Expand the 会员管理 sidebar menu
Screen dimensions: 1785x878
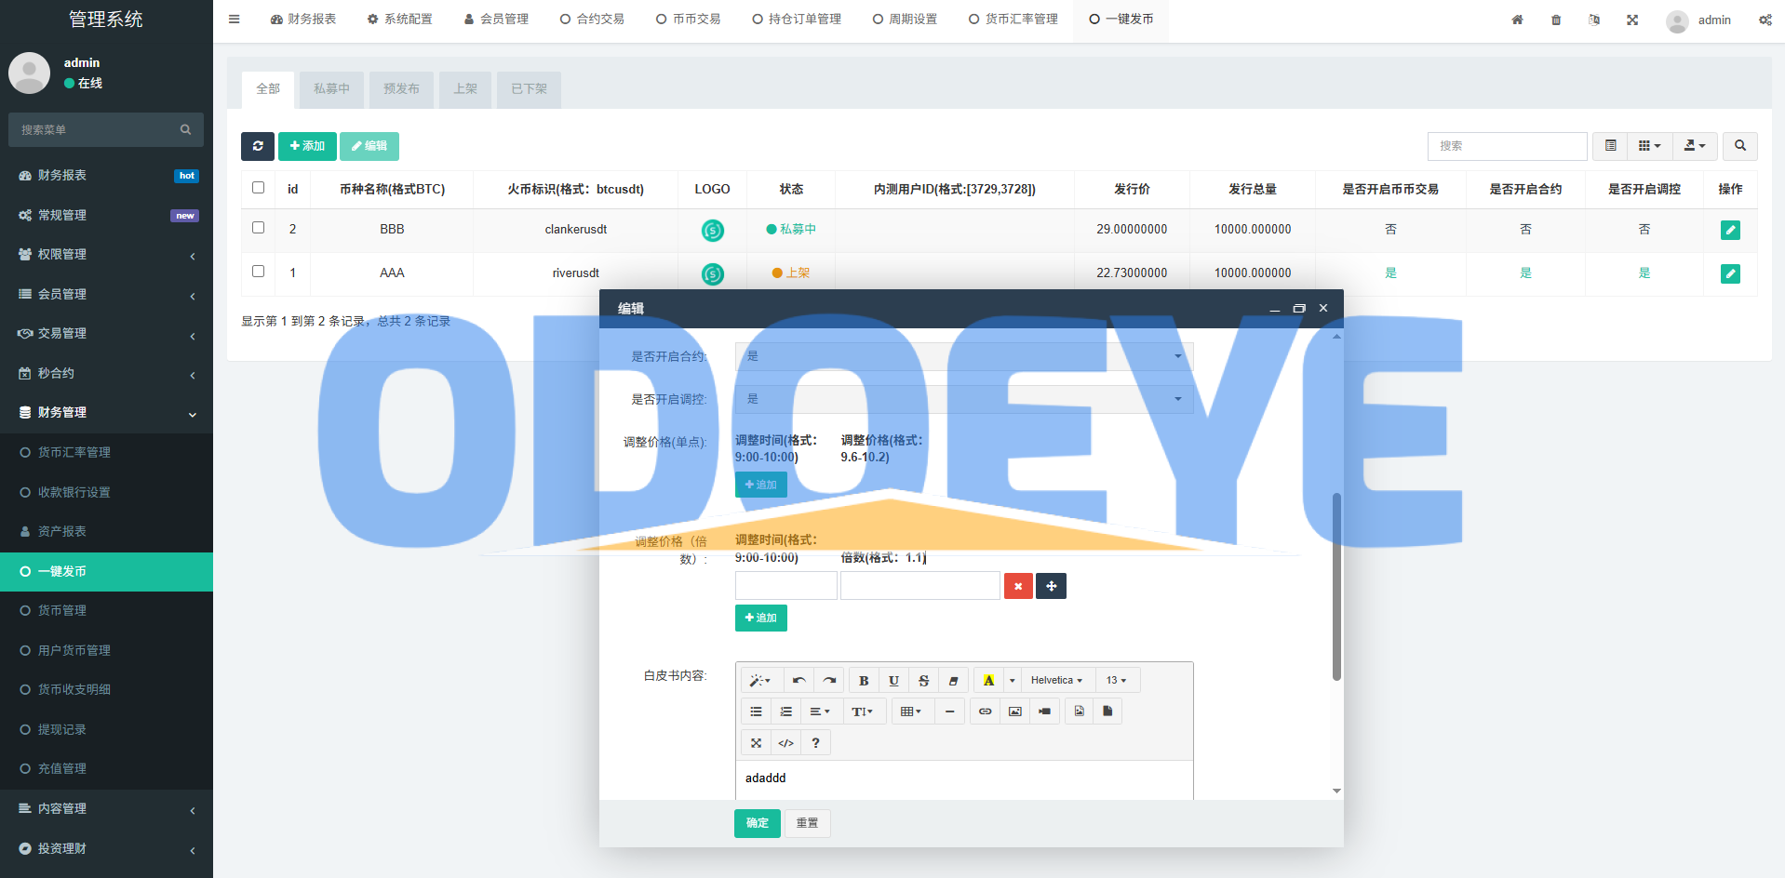106,294
